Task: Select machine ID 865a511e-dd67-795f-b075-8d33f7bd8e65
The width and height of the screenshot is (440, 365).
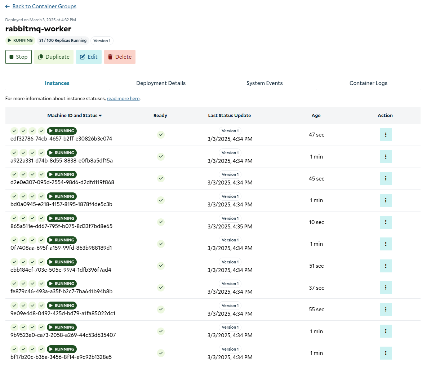Action: click(61, 226)
